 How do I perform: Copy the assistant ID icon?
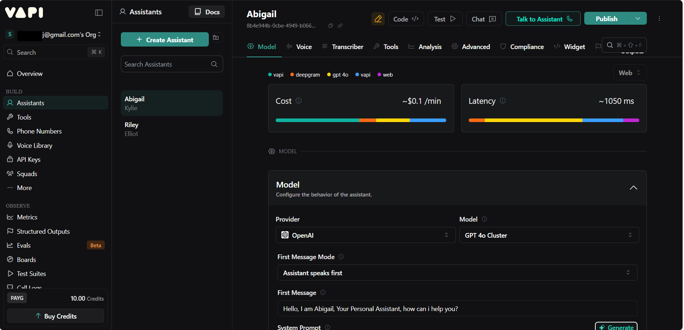pos(330,26)
